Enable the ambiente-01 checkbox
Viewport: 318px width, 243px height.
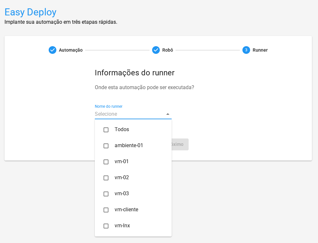coord(106,146)
